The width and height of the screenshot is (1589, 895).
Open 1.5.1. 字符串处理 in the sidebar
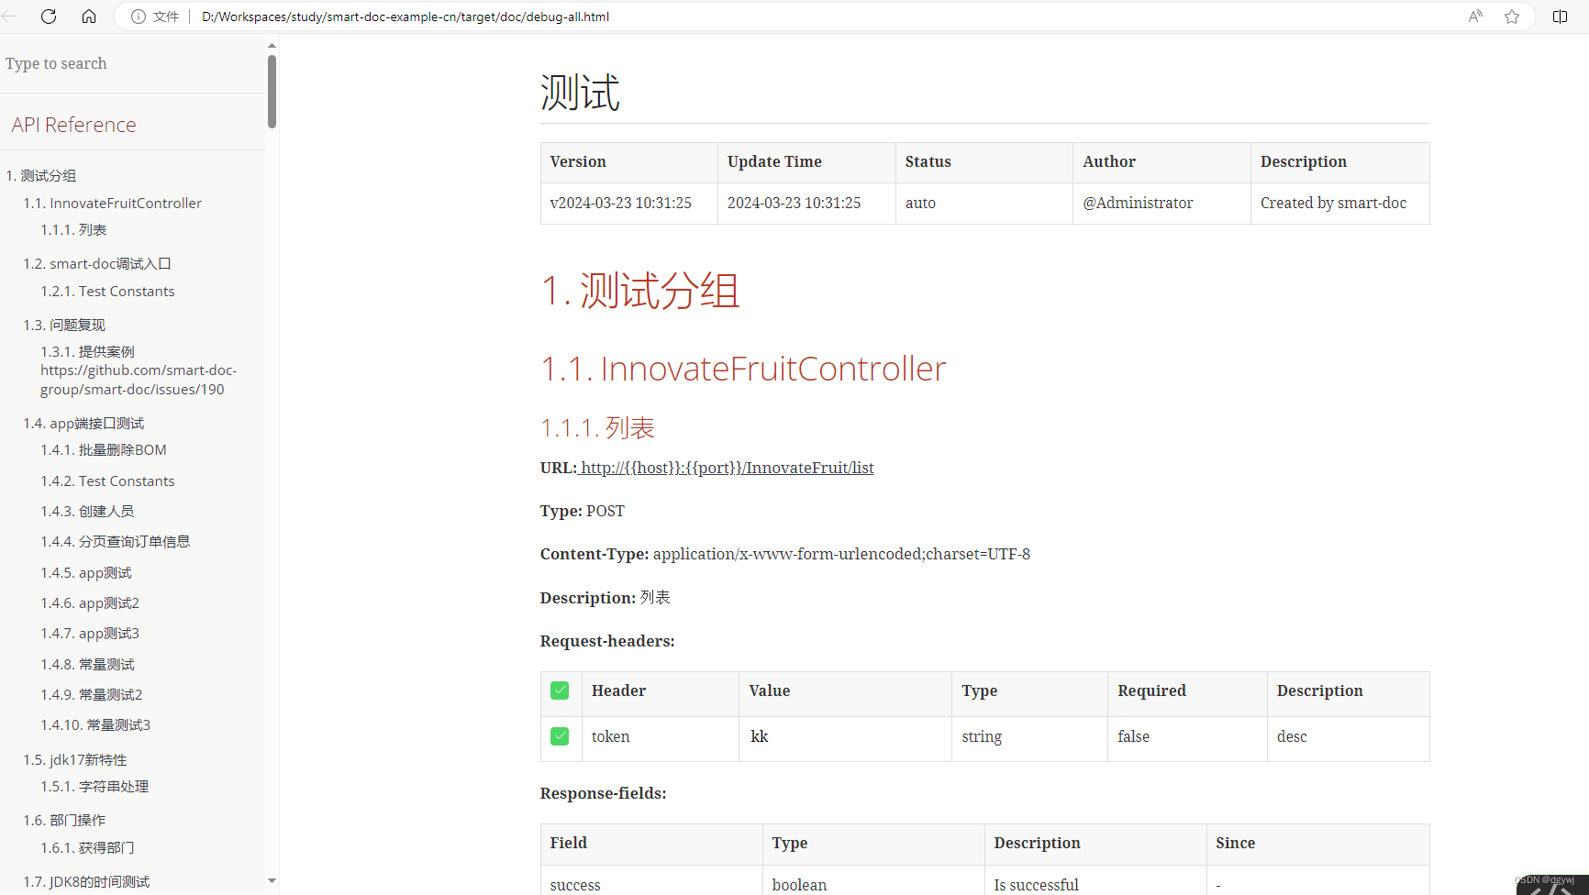tap(94, 786)
